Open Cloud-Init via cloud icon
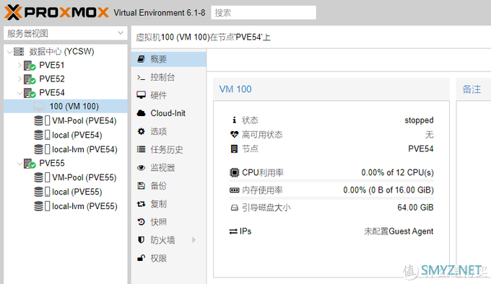 point(142,113)
